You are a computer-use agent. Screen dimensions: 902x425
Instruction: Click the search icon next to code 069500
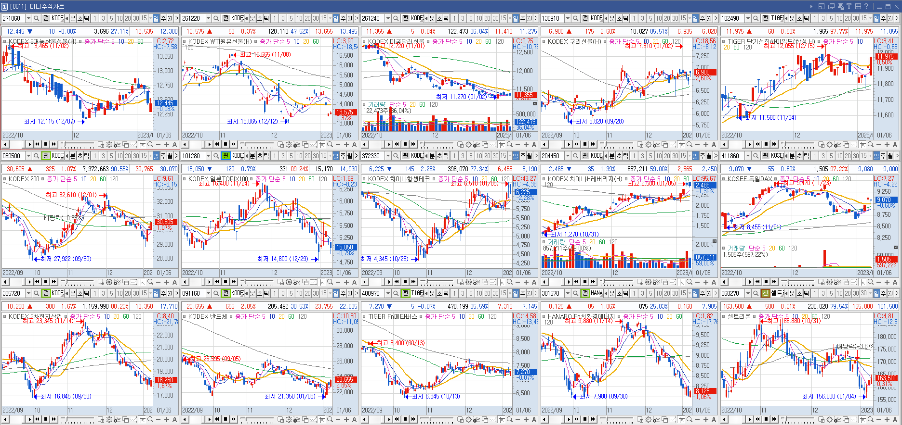tap(36, 156)
